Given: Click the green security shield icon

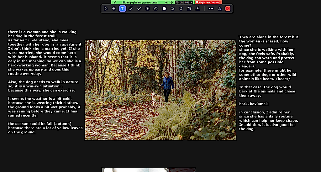Looking at the screenshot, I should [x=171, y=2].
